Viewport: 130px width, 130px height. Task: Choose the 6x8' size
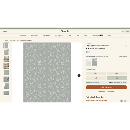coord(96,78)
